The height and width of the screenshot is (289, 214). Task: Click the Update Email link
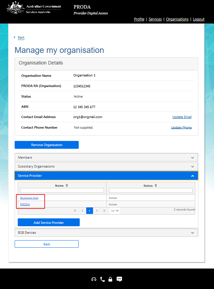coord(182,117)
